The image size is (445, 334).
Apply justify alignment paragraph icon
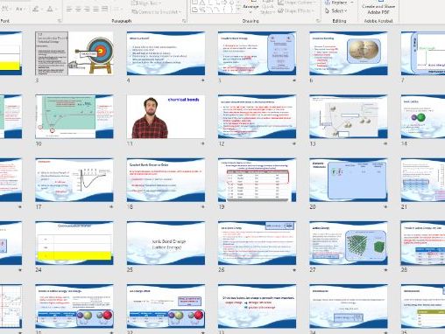(x=95, y=10)
